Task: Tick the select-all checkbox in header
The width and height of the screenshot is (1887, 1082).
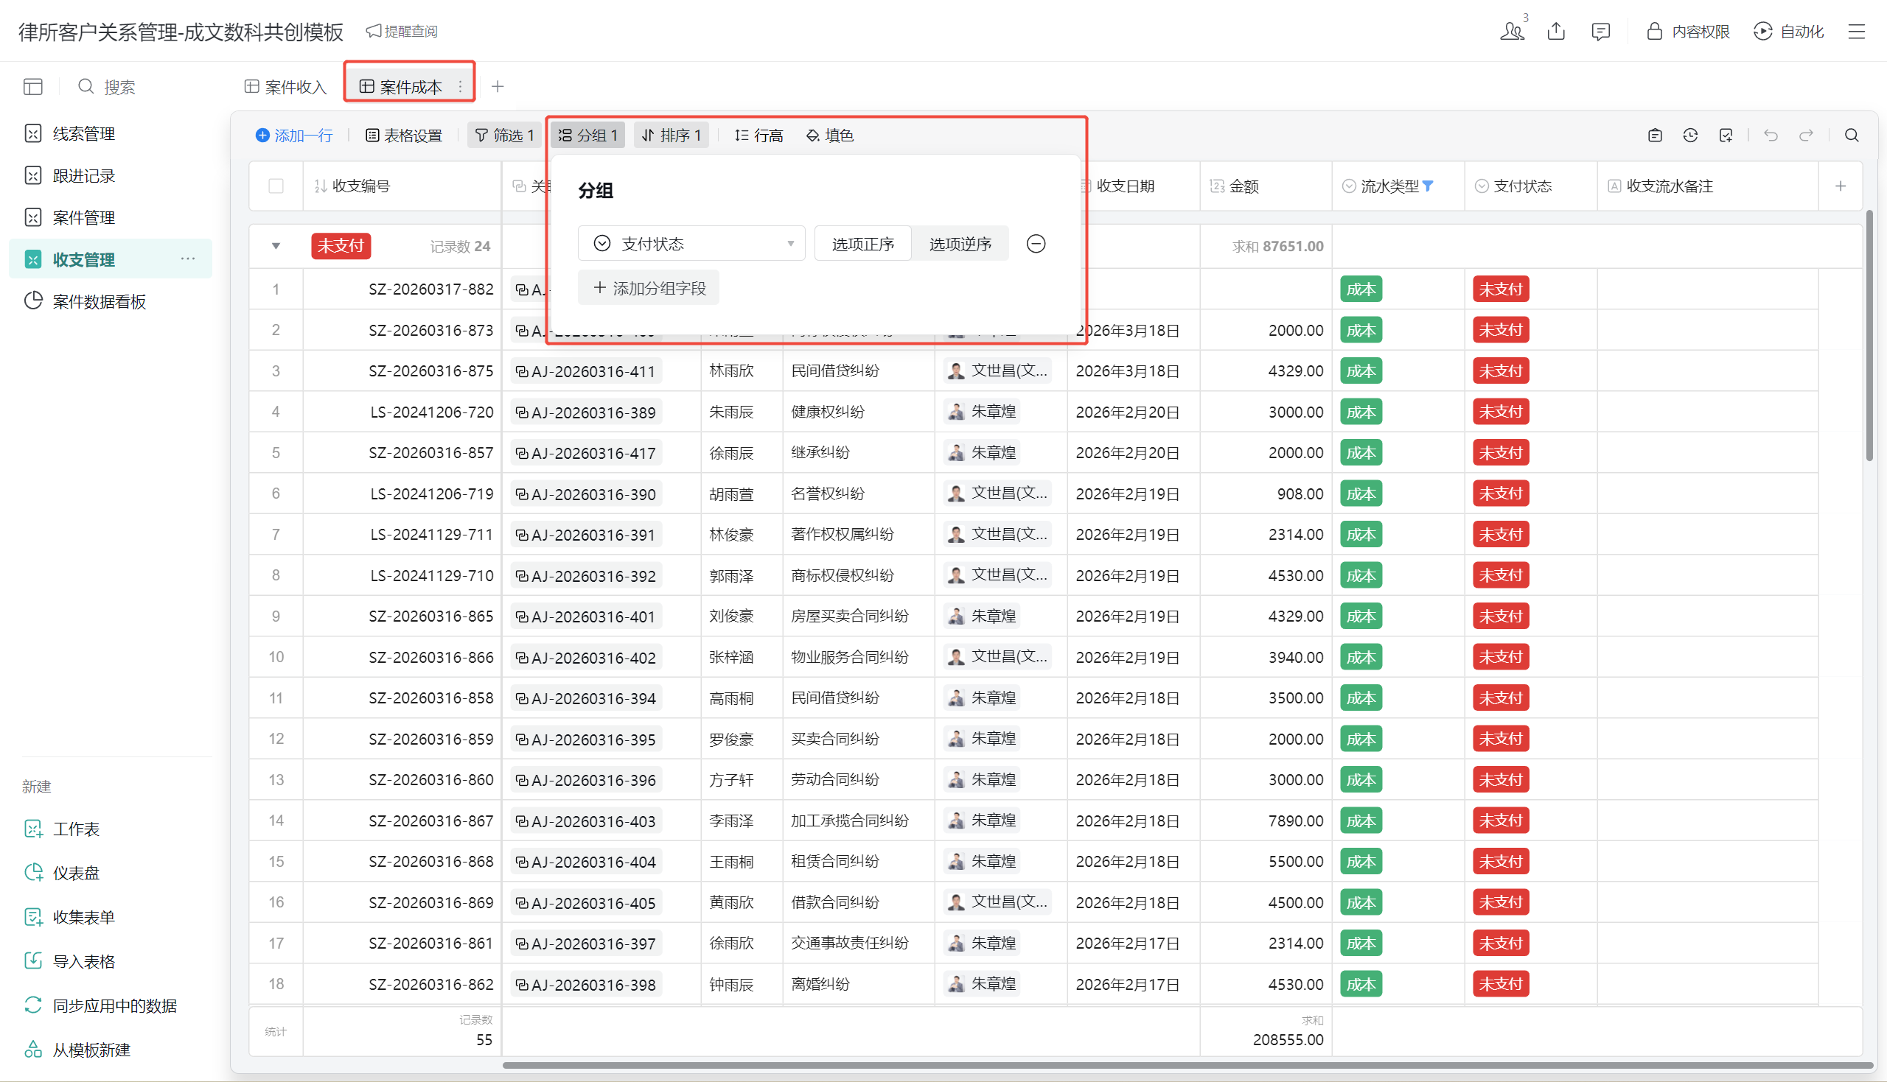Action: (x=276, y=186)
